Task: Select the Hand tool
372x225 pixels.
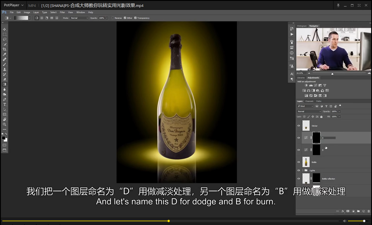Action: pos(5,119)
